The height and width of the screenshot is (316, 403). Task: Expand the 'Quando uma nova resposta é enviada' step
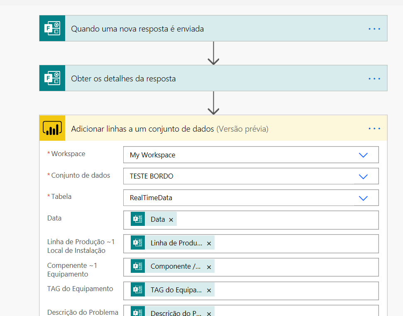[x=213, y=28]
